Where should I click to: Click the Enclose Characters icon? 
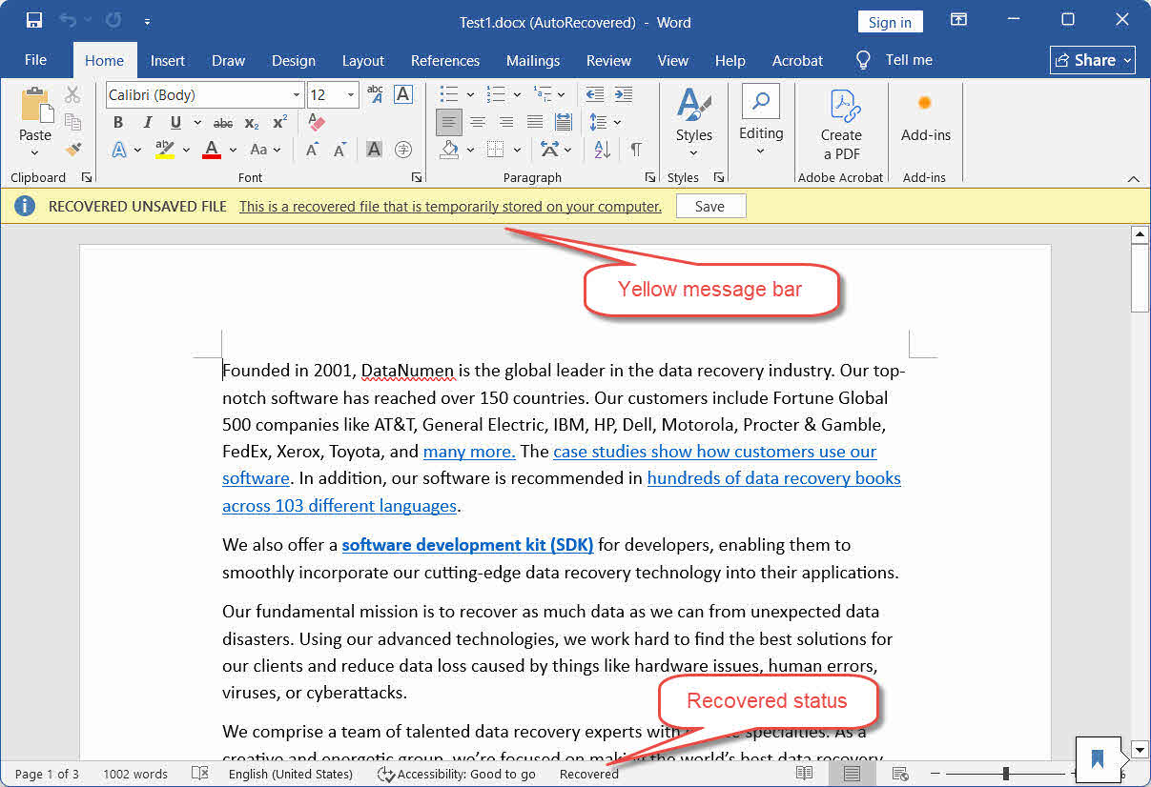pos(402,150)
